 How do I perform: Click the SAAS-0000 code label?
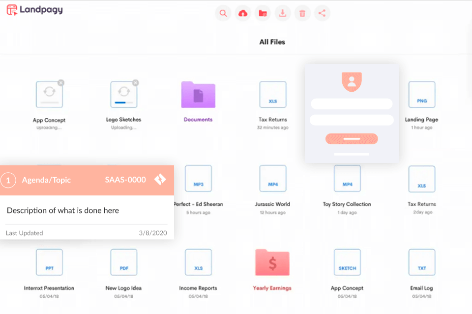pos(125,180)
